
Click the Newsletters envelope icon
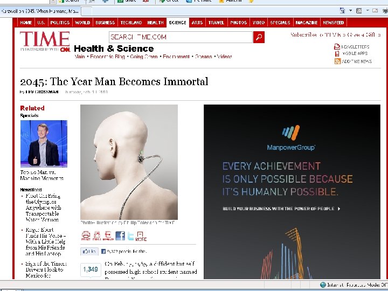(x=337, y=46)
